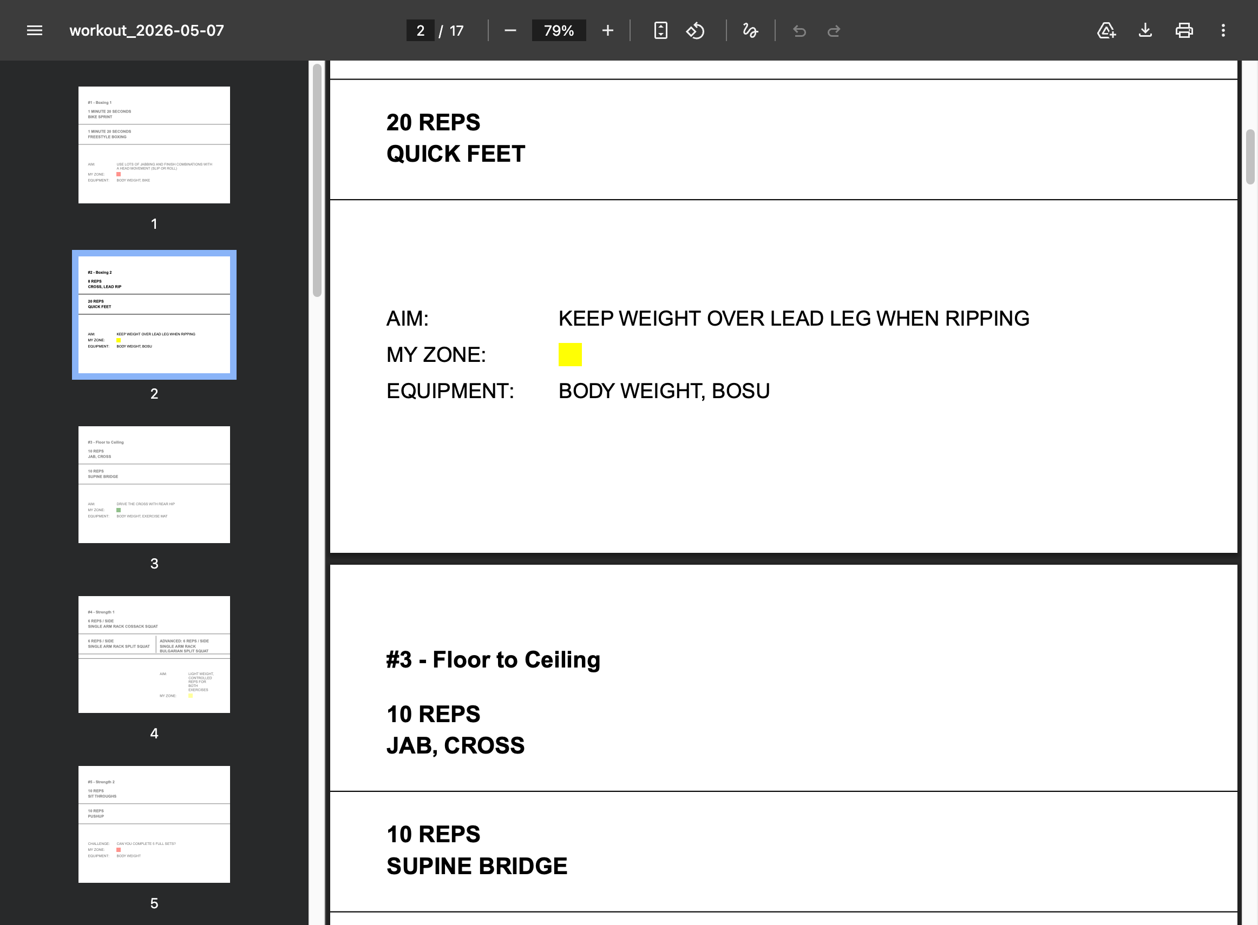Click the 'AIM:' label
The height and width of the screenshot is (925, 1258).
[408, 319]
